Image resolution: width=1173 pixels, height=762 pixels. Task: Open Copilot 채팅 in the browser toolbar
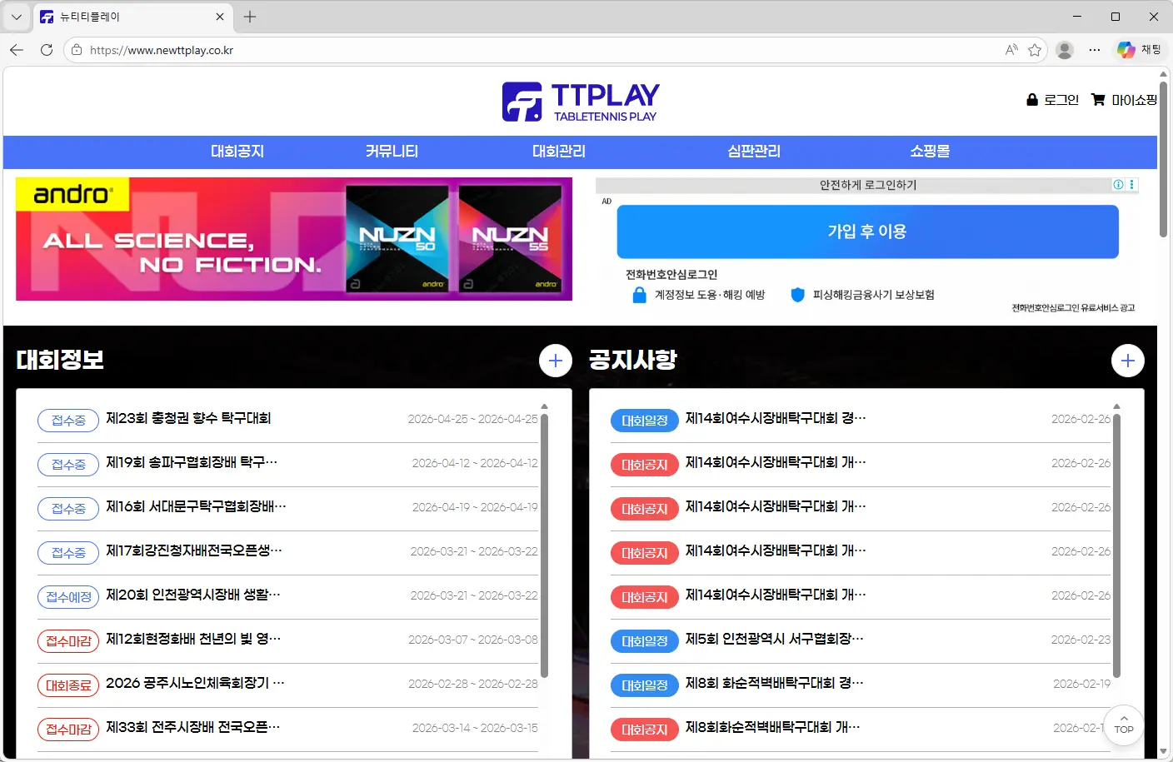pos(1138,49)
